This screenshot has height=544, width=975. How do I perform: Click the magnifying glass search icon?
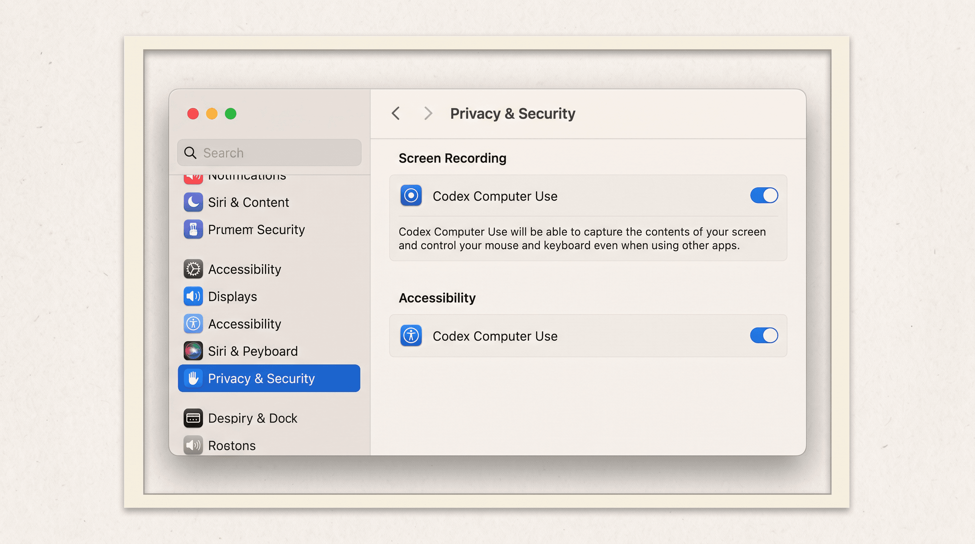(x=190, y=153)
